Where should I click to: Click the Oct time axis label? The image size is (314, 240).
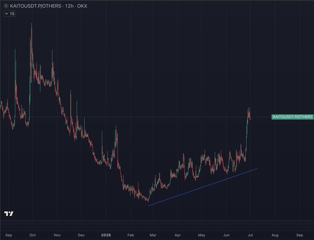coord(33,235)
